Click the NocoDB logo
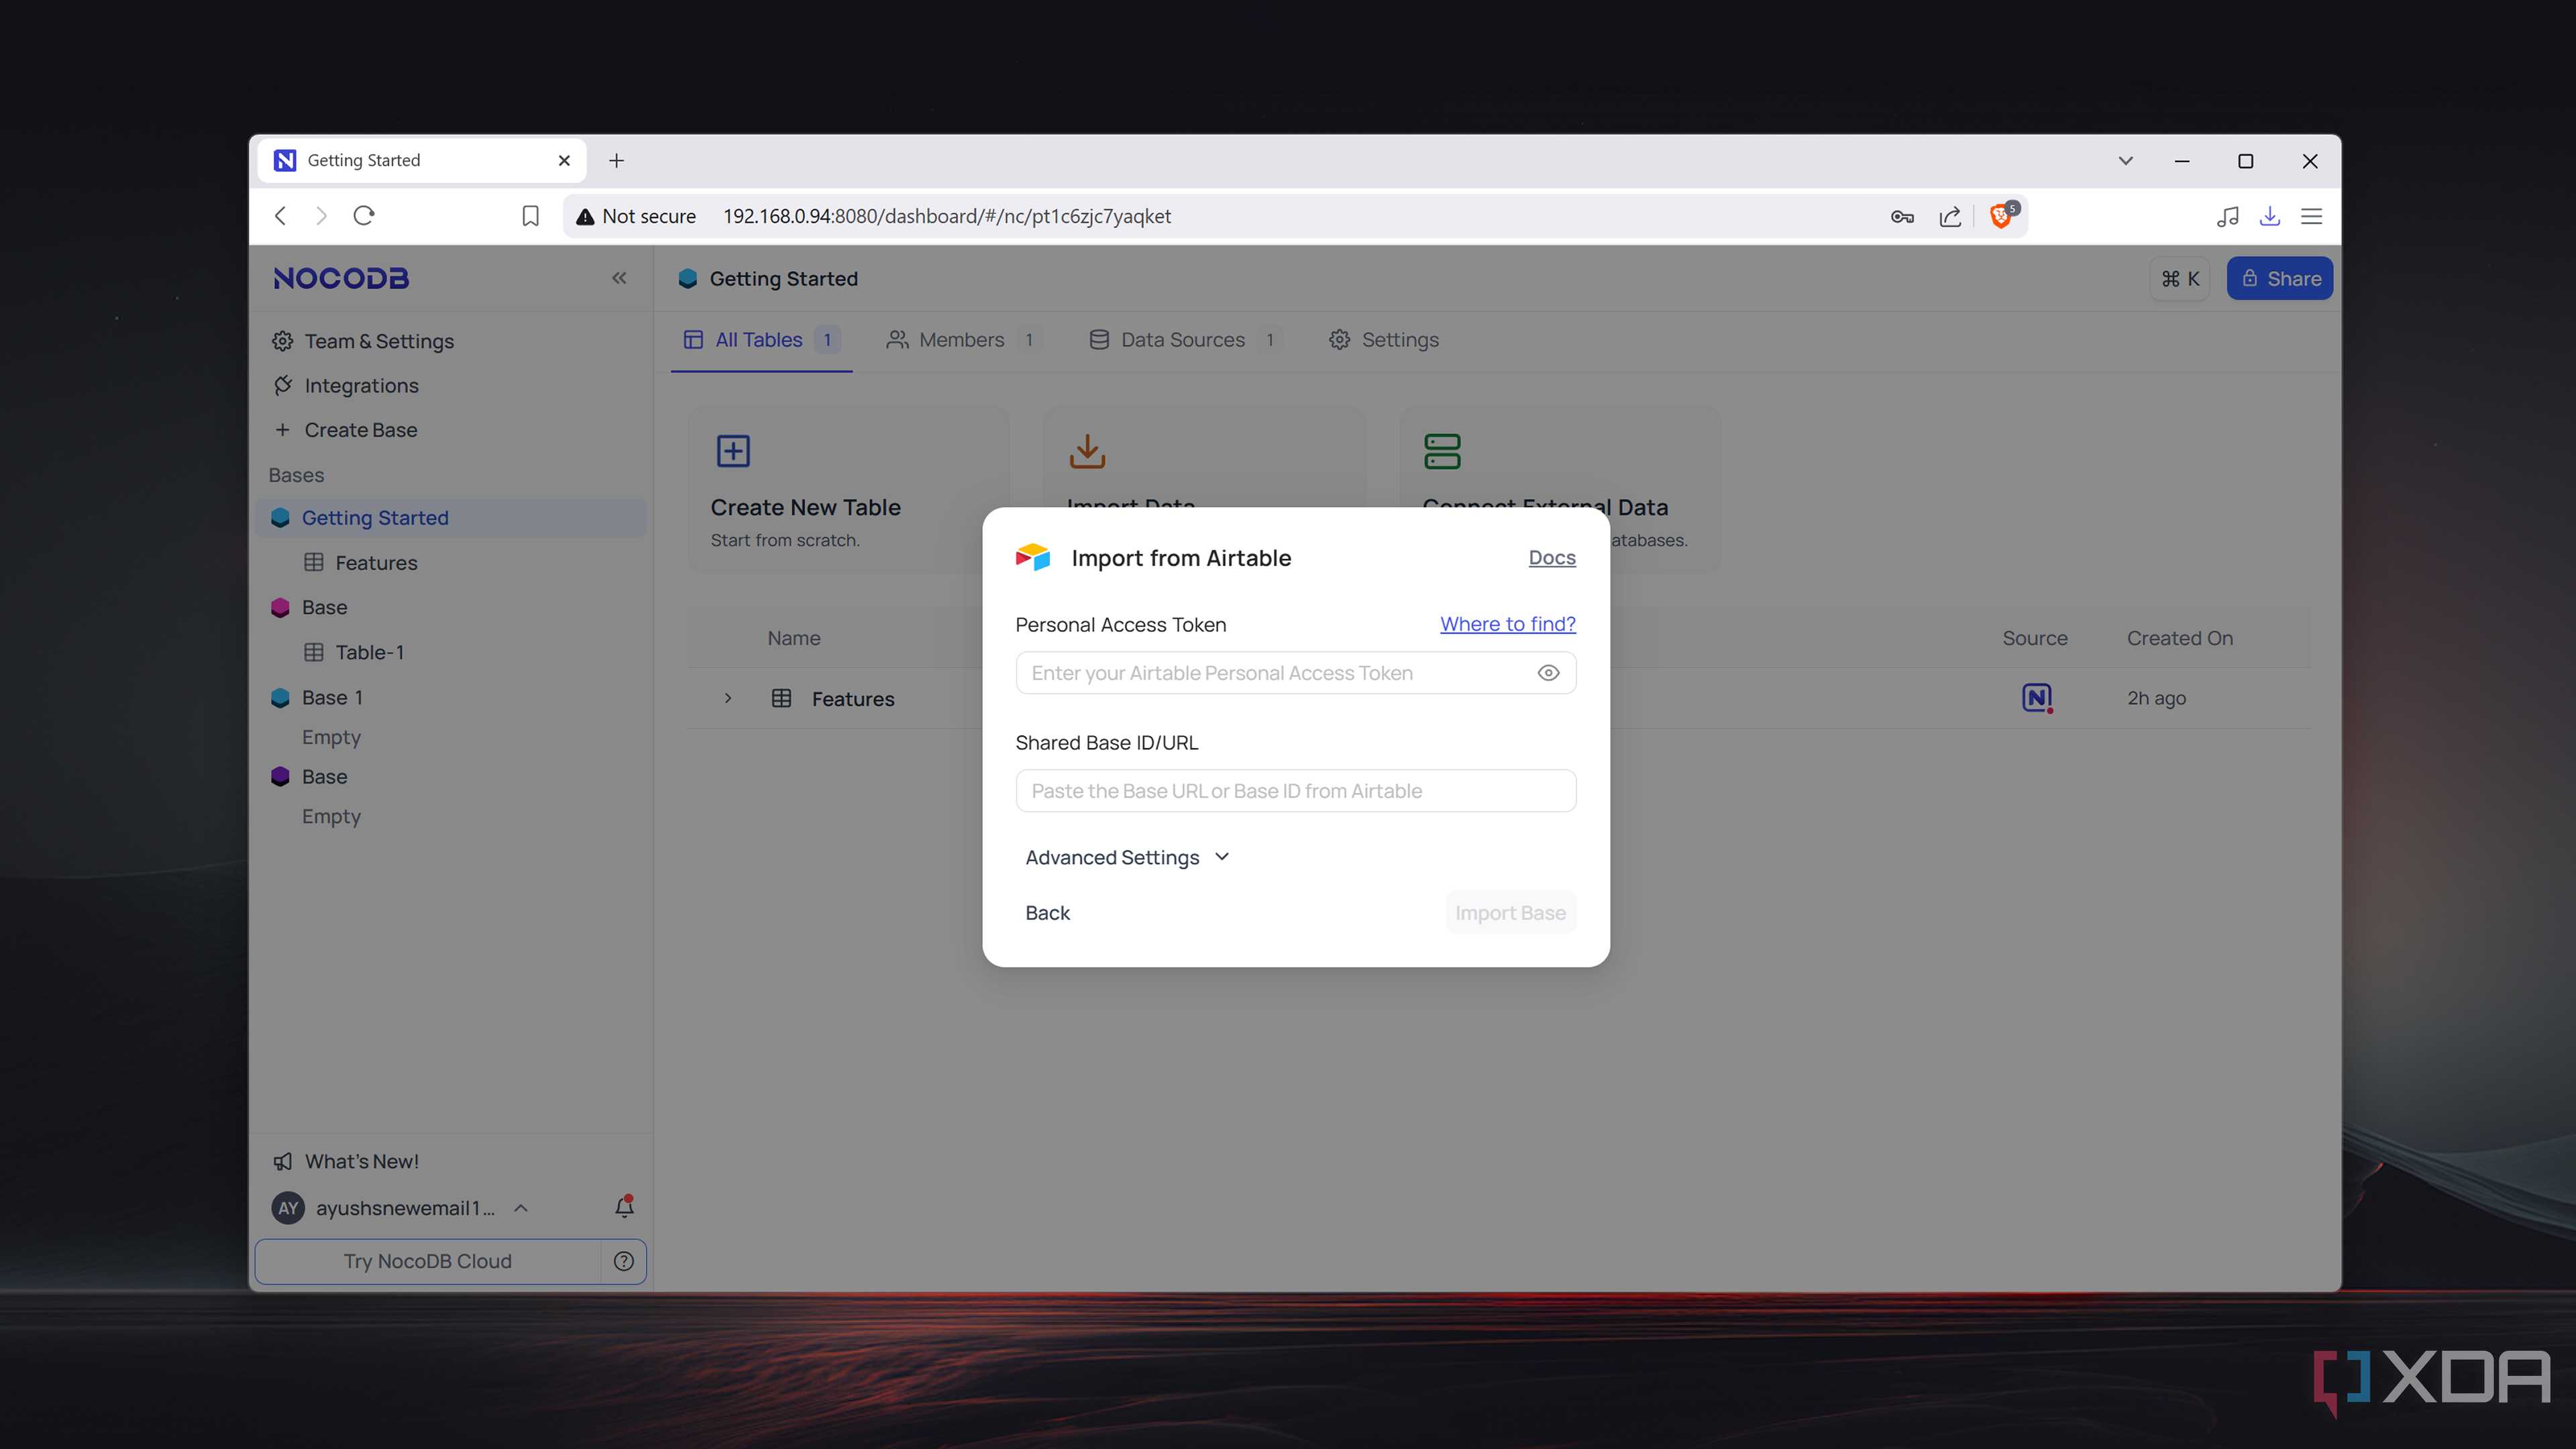The height and width of the screenshot is (1449, 2576). (341, 278)
